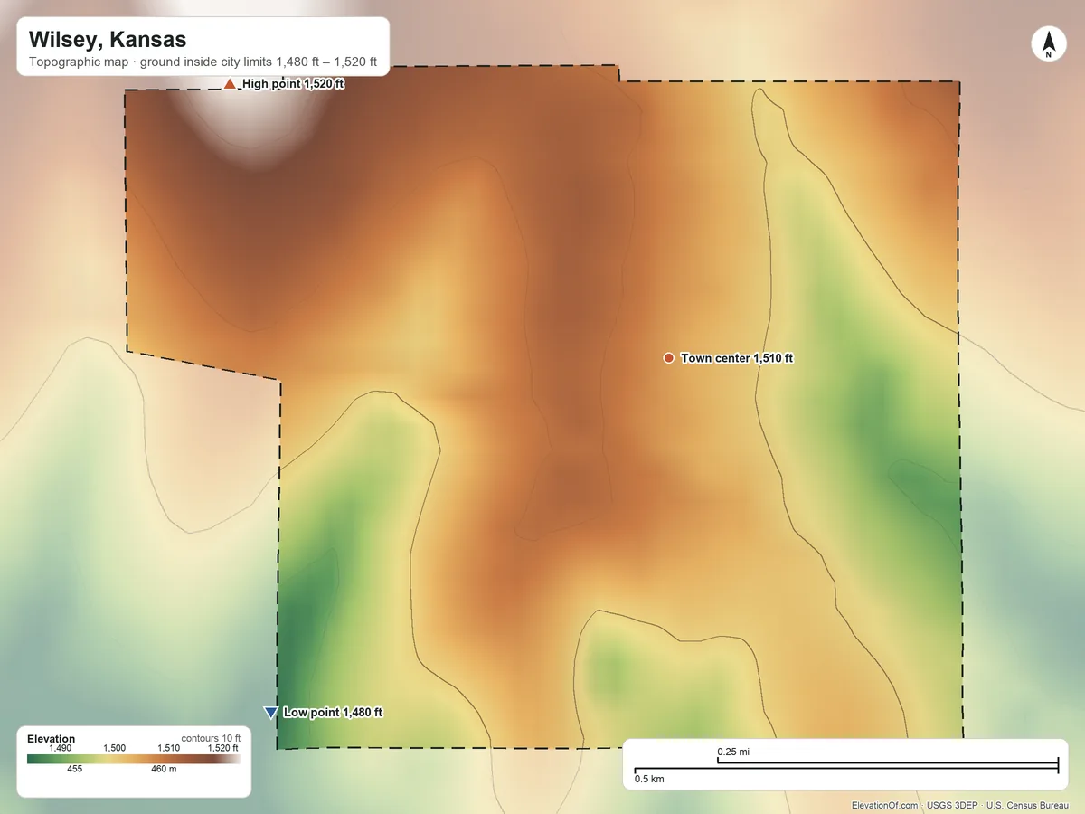1085x814 pixels.
Task: Click the '1,510' legend tick label
Action: [x=168, y=748]
